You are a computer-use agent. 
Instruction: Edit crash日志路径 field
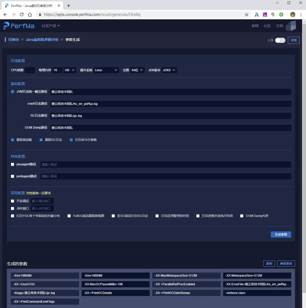171,104
